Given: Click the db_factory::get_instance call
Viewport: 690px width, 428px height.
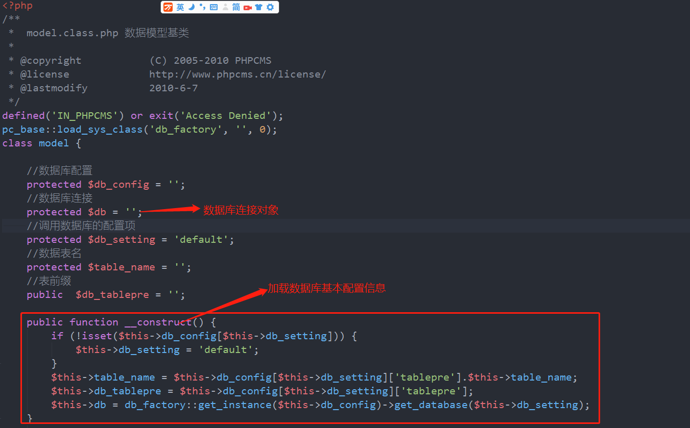Looking at the screenshot, I should [x=198, y=405].
